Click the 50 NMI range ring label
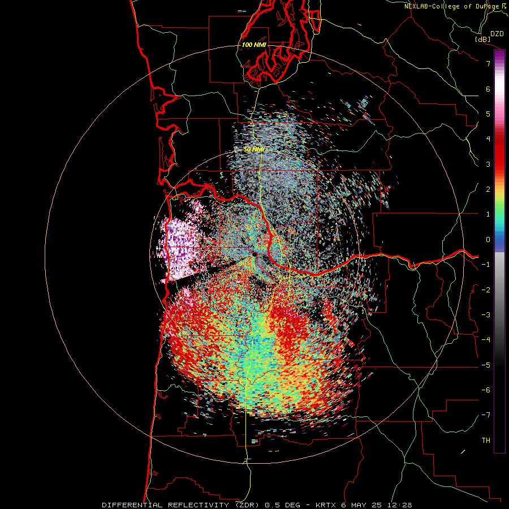Image resolution: width=509 pixels, height=509 pixels. pyautogui.click(x=254, y=149)
